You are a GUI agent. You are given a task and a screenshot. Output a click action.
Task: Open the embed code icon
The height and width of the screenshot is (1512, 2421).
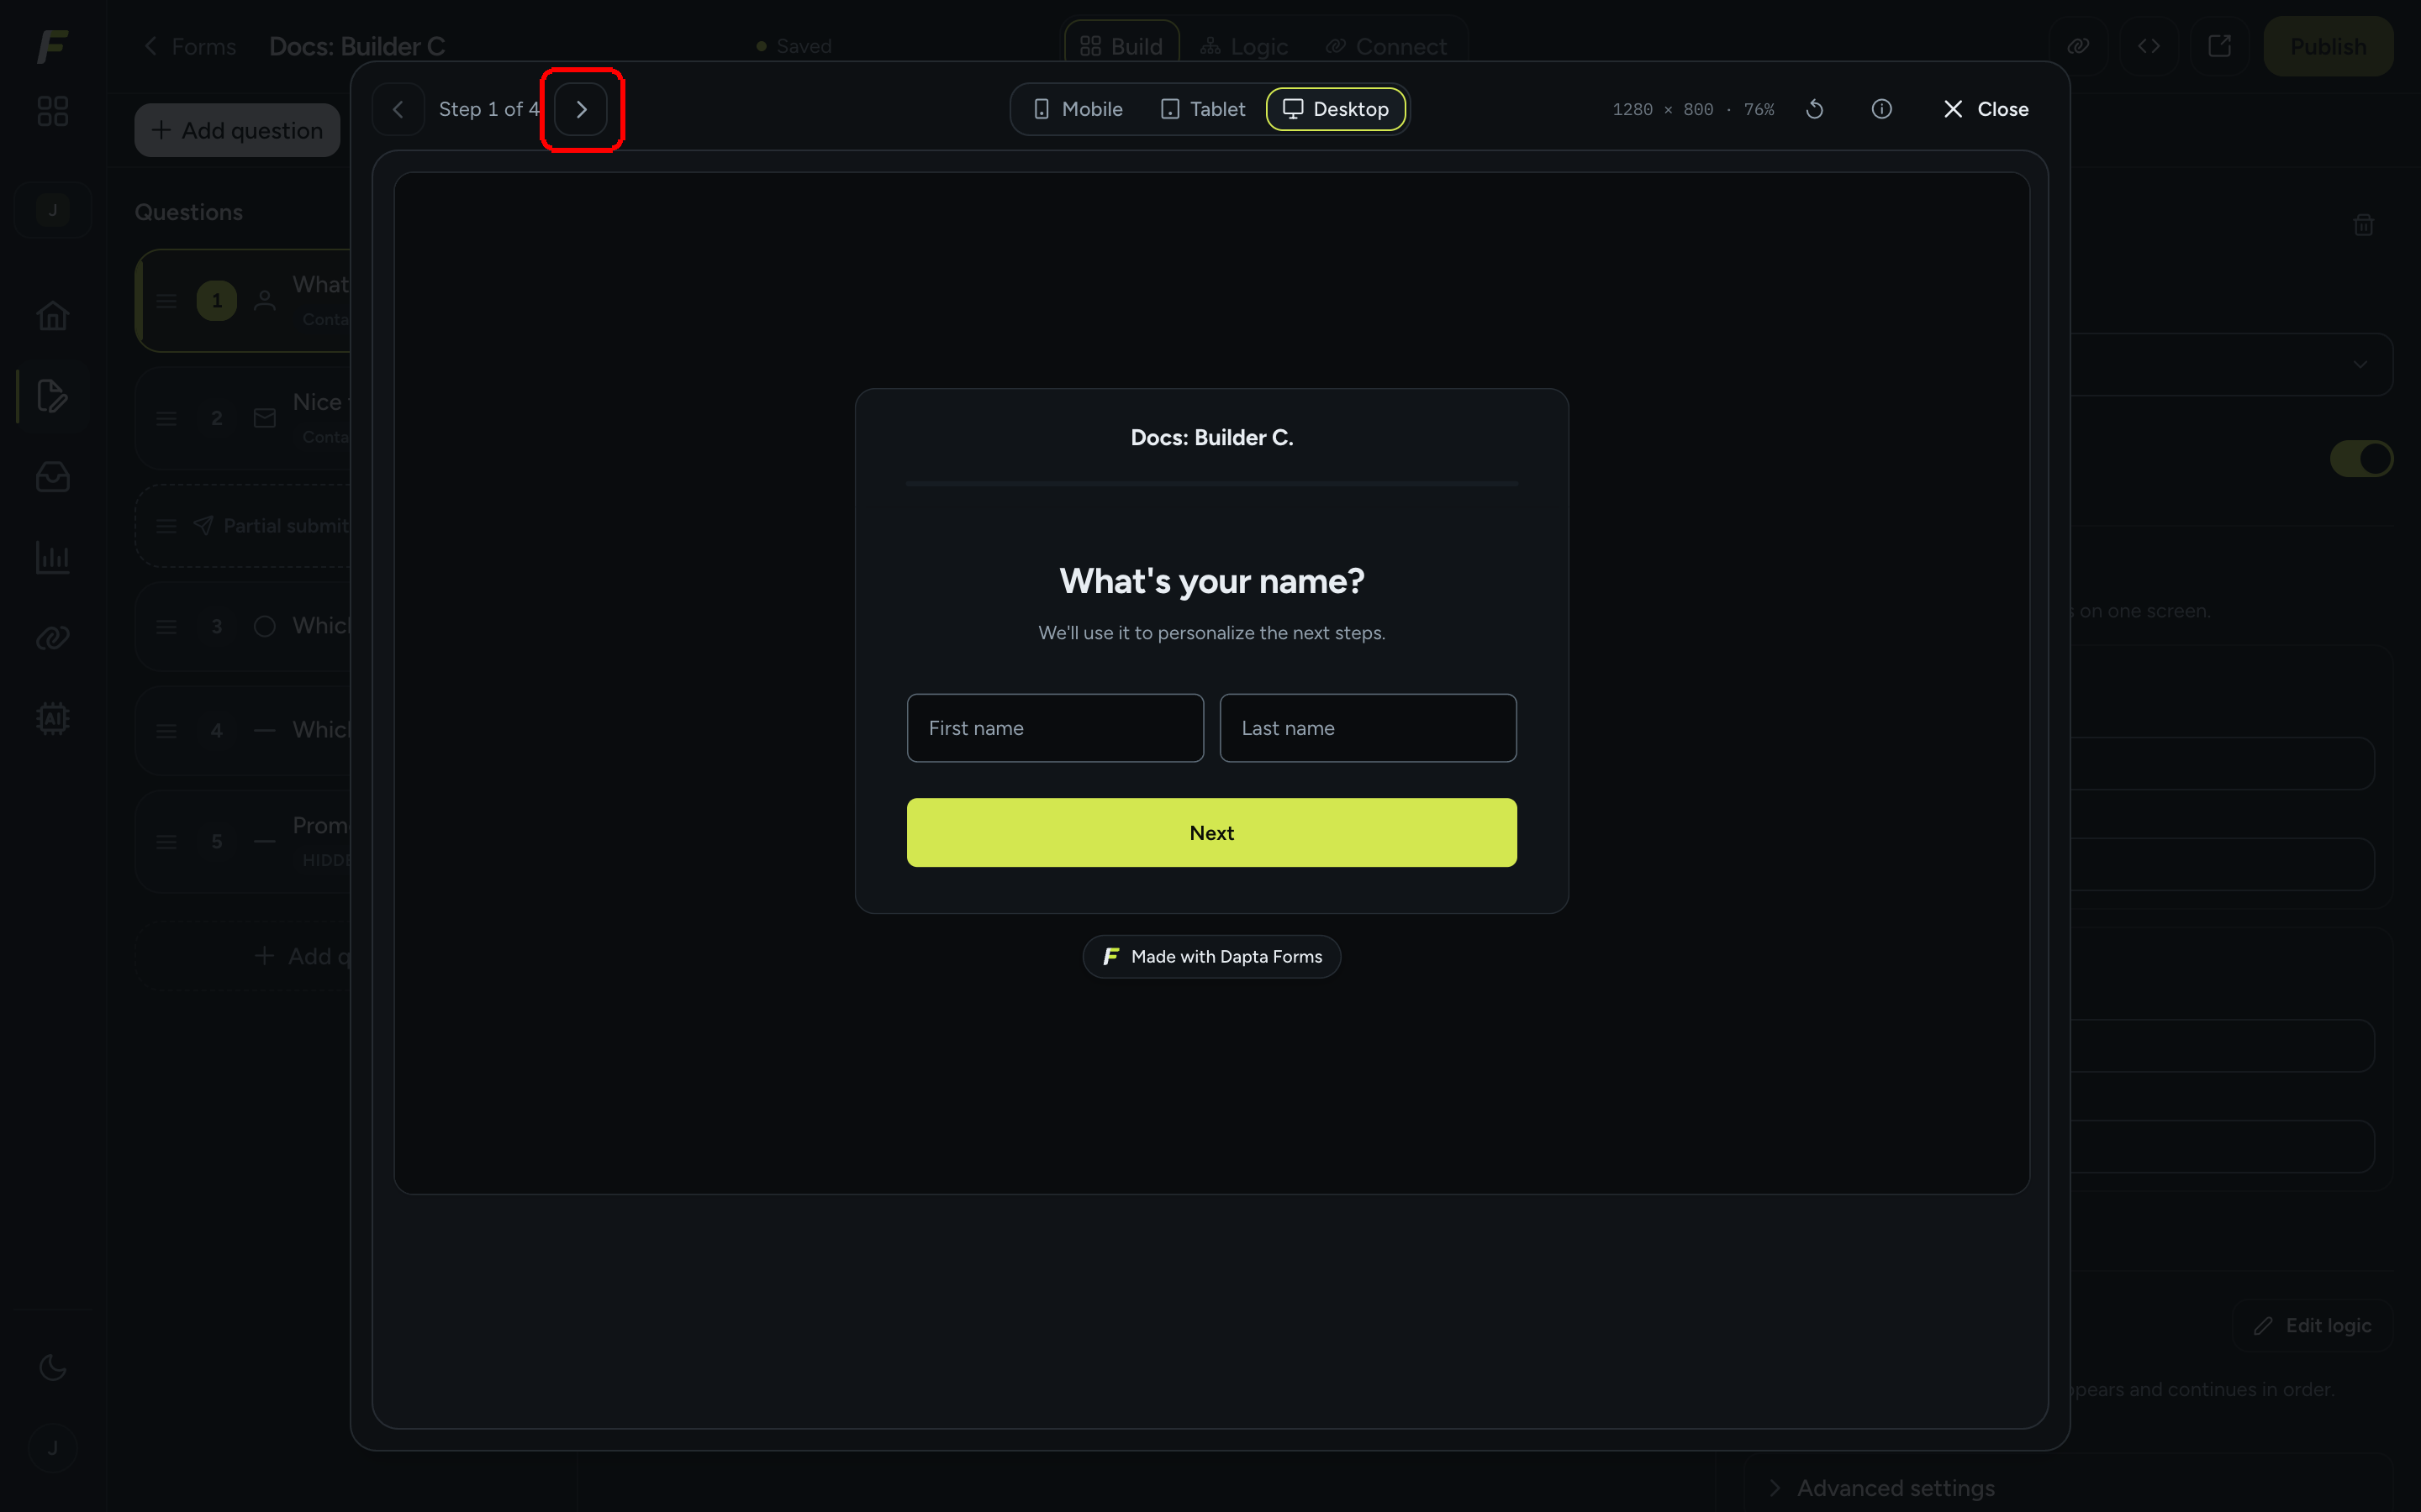point(2149,46)
